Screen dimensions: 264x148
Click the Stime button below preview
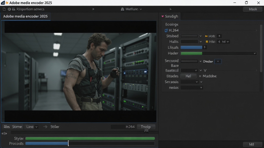tap(17, 127)
